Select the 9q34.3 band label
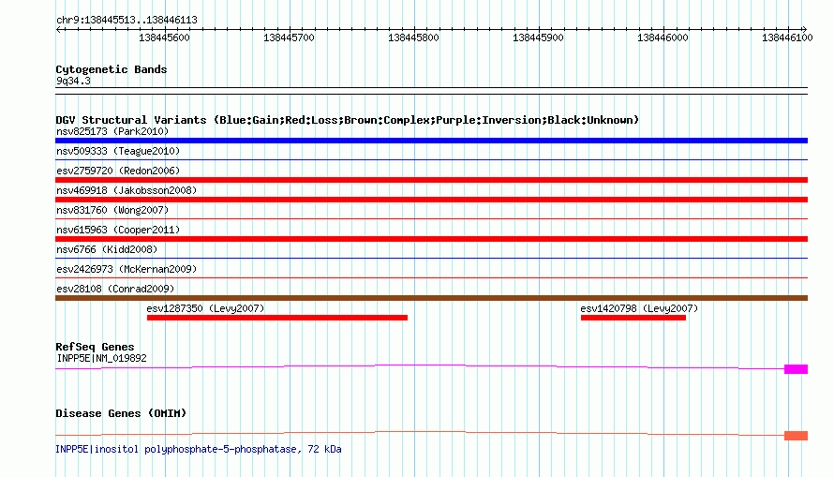Viewport: 834px width, 477px height. coord(73,81)
